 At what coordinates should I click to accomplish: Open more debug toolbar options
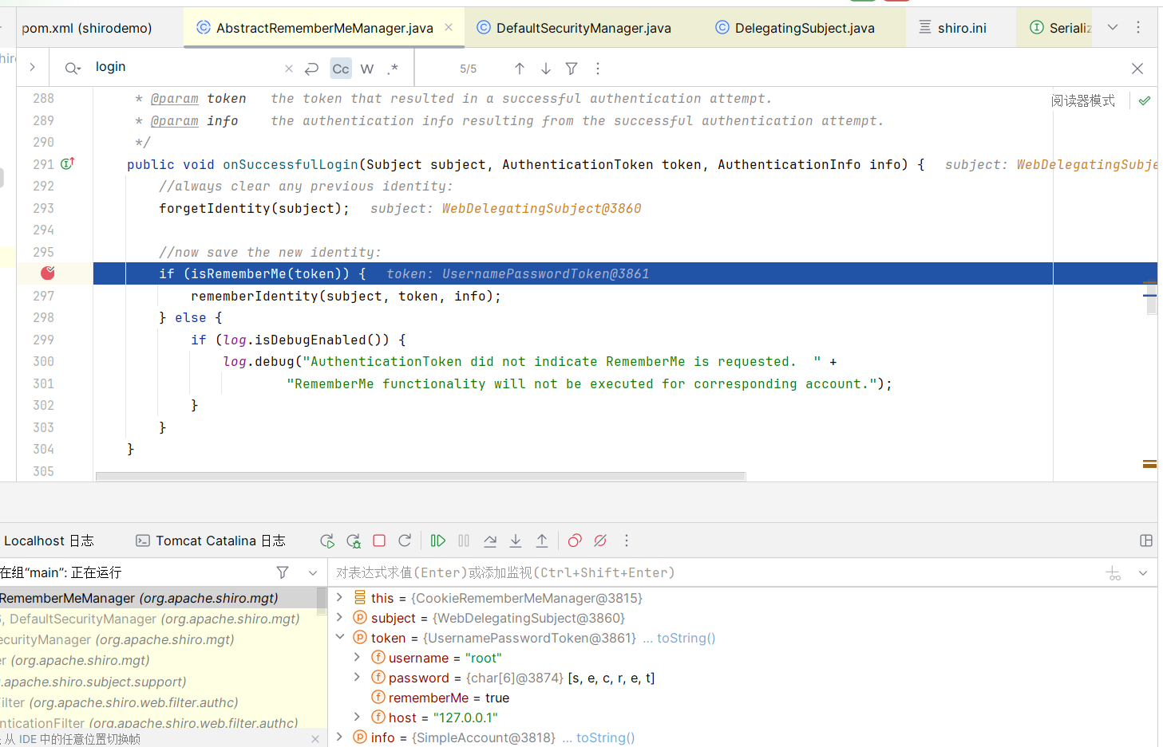627,541
